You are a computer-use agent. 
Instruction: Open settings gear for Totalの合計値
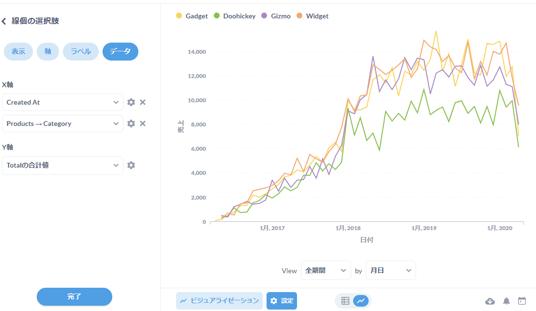point(131,165)
